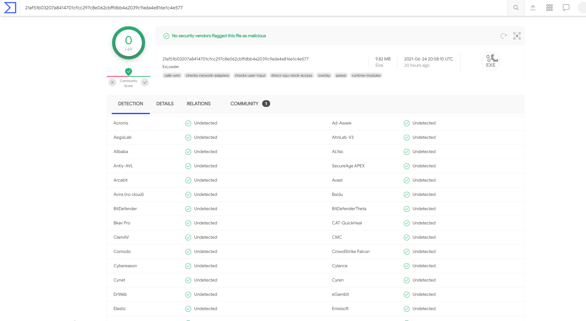Image resolution: width=586 pixels, height=321 pixels.
Task: Click the reanalyze file refresh icon
Action: point(503,36)
